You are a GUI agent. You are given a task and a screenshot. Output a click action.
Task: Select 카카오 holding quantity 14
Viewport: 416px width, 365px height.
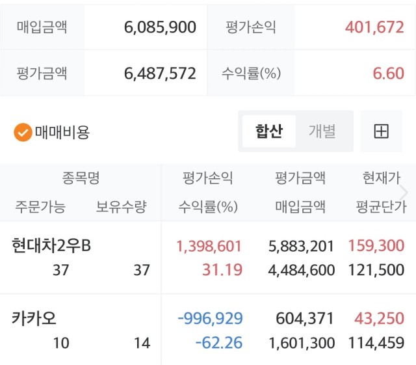(x=142, y=343)
